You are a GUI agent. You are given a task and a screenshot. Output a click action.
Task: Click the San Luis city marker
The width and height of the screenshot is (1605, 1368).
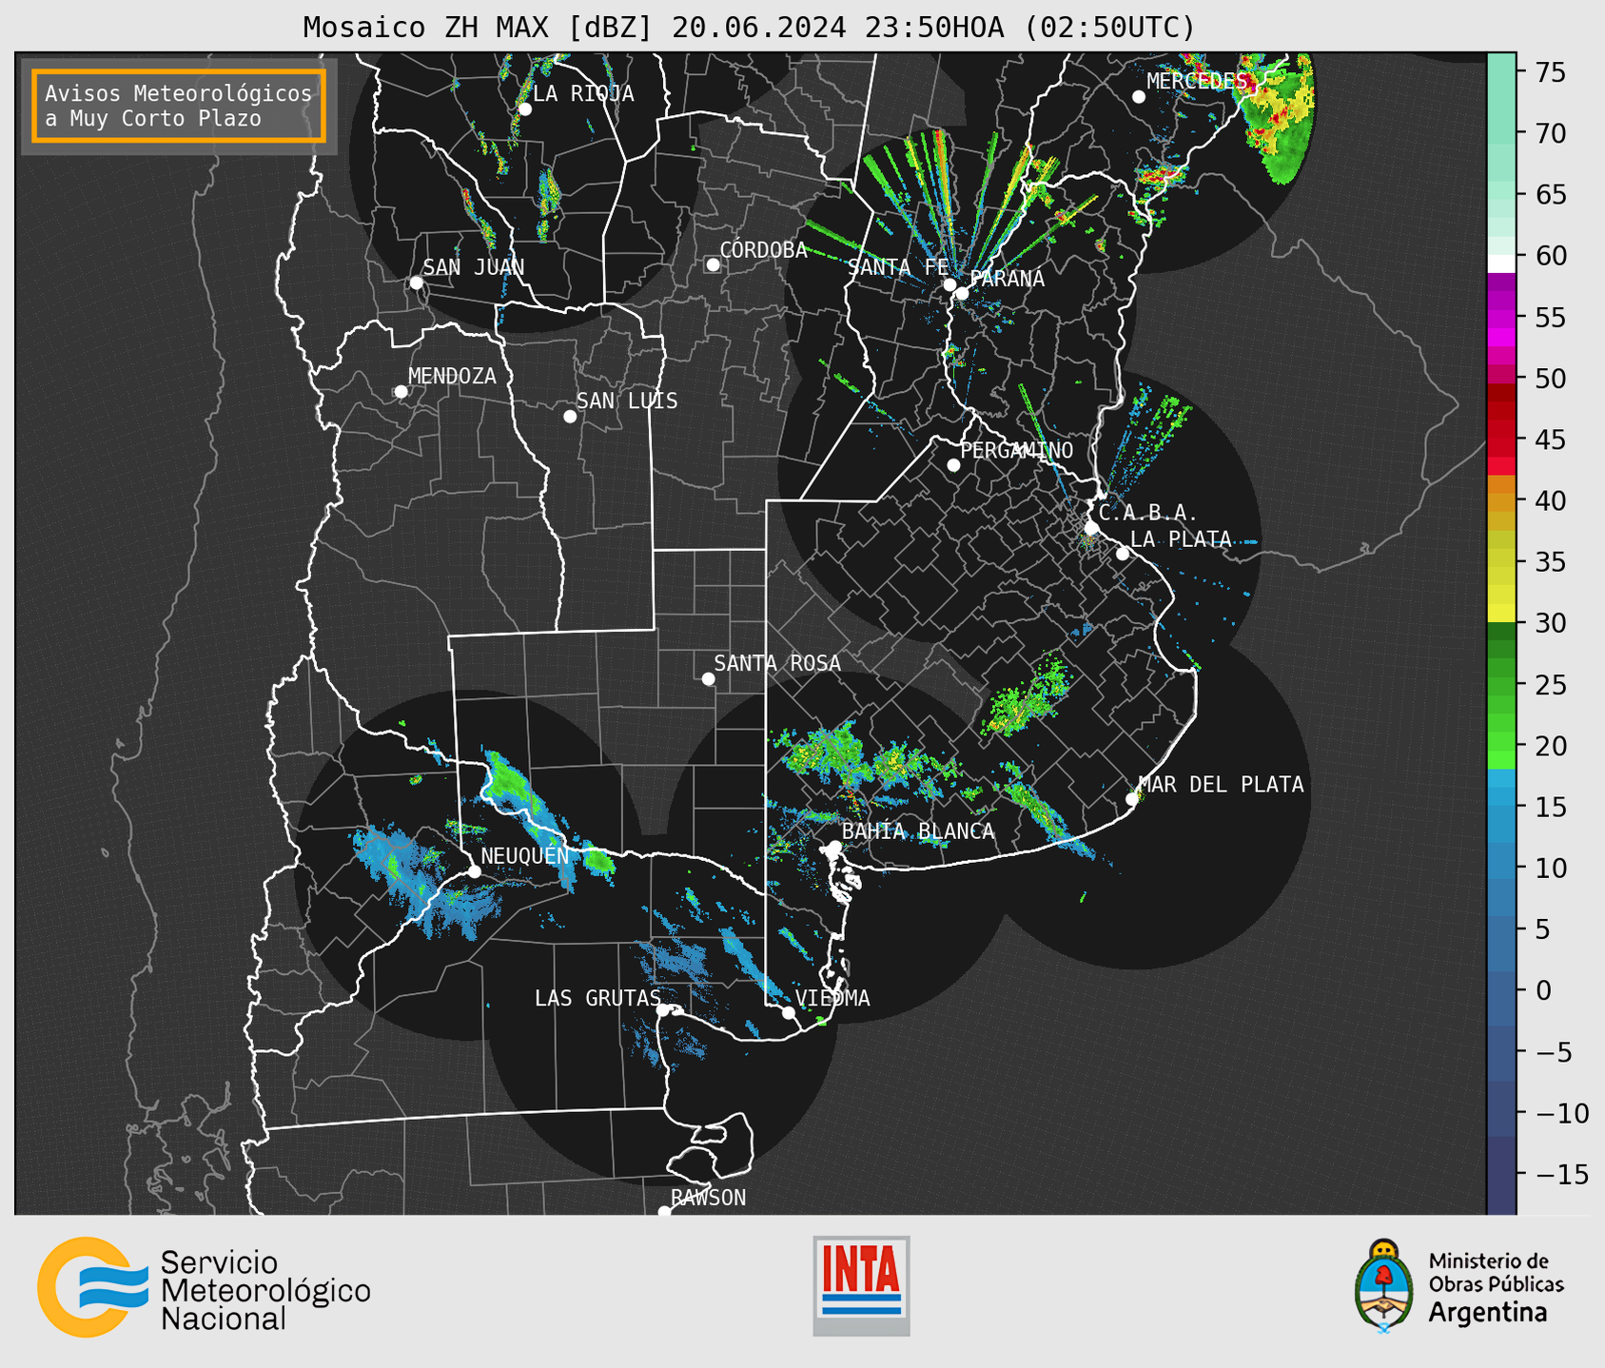pyautogui.click(x=570, y=417)
